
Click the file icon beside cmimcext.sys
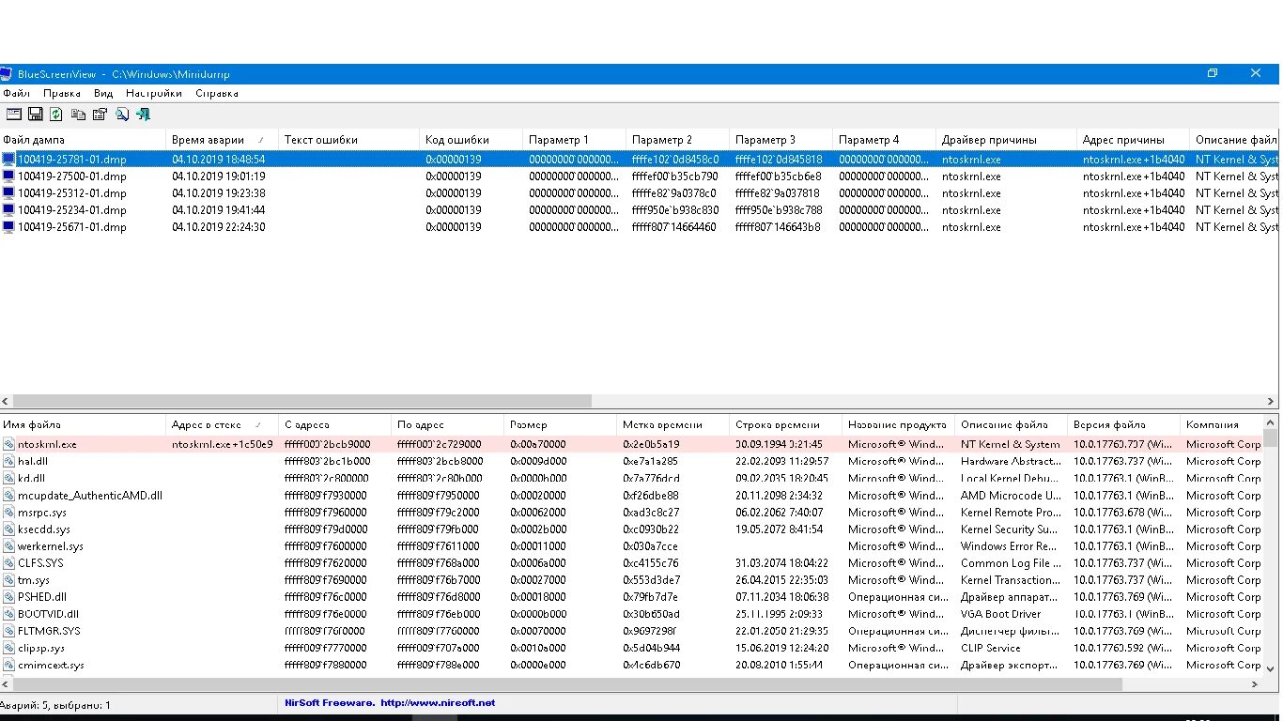(9, 665)
